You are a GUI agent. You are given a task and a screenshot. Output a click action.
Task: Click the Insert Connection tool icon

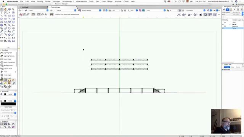(x=2, y=62)
